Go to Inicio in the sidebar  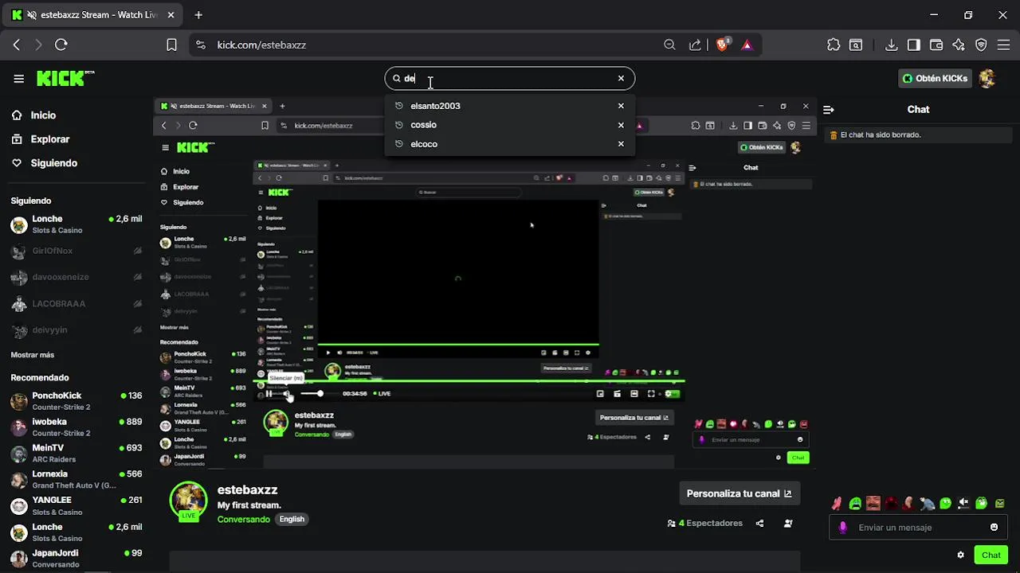[x=33, y=115]
